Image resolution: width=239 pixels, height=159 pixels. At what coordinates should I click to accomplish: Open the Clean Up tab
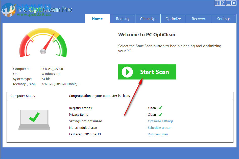[148, 19]
